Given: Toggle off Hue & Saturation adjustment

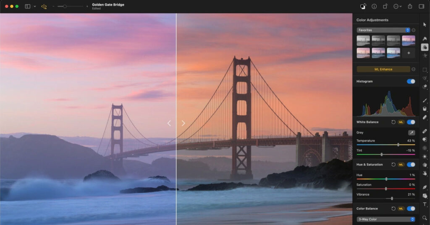Looking at the screenshot, I should click(411, 165).
